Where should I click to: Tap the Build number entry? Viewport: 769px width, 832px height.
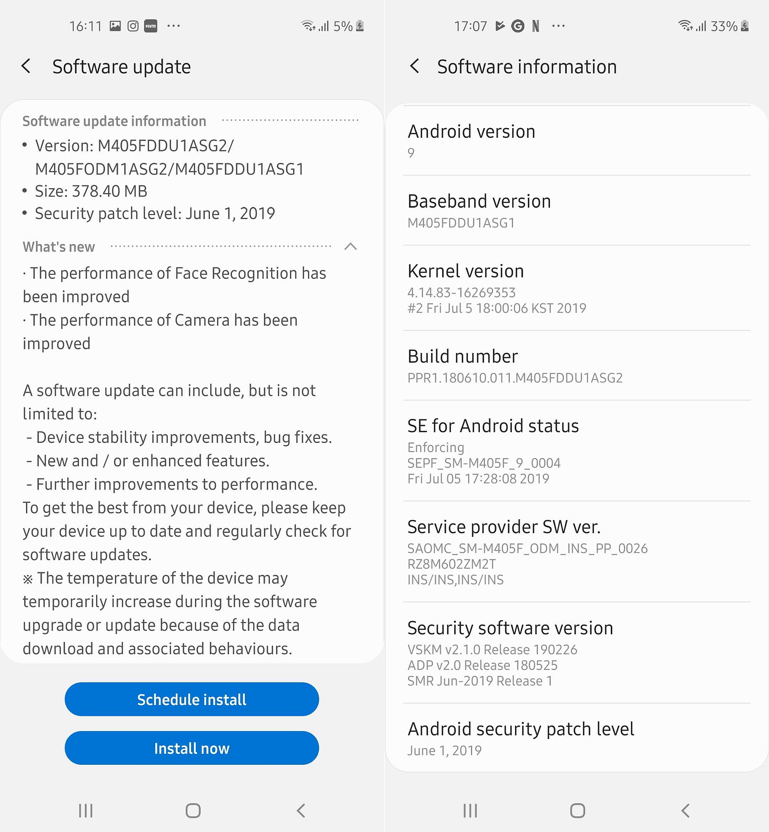tap(577, 366)
